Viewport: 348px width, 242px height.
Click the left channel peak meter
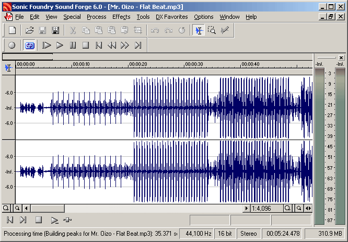point(320,146)
